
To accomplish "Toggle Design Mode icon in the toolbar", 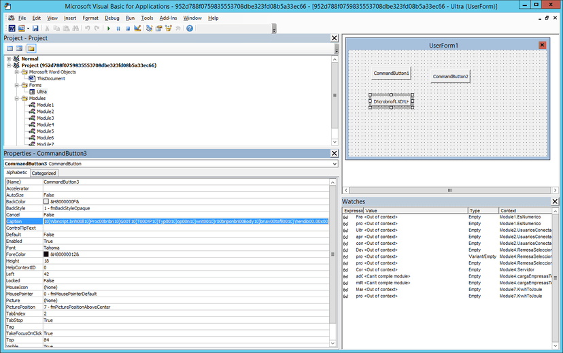I will [137, 29].
